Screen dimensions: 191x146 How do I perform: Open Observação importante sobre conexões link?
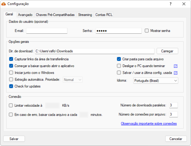(x=149, y=123)
